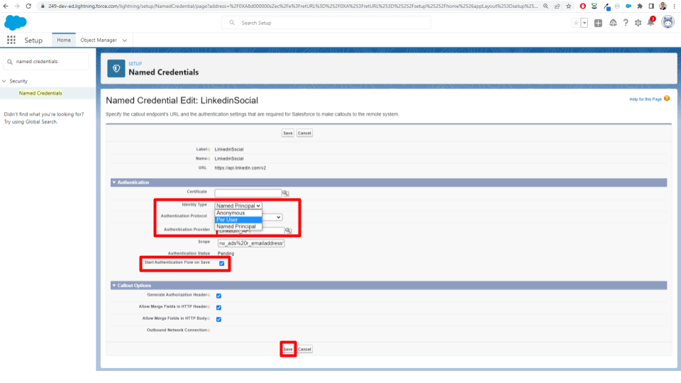Click the Authentication Provider lookup icon

(x=289, y=231)
